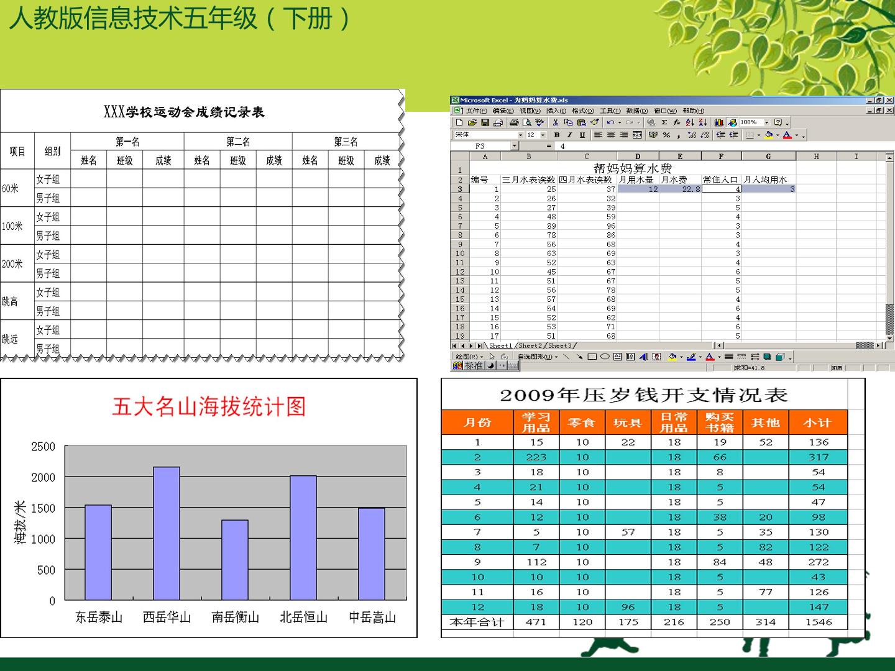Click the Cut scissors icon

(x=556, y=122)
